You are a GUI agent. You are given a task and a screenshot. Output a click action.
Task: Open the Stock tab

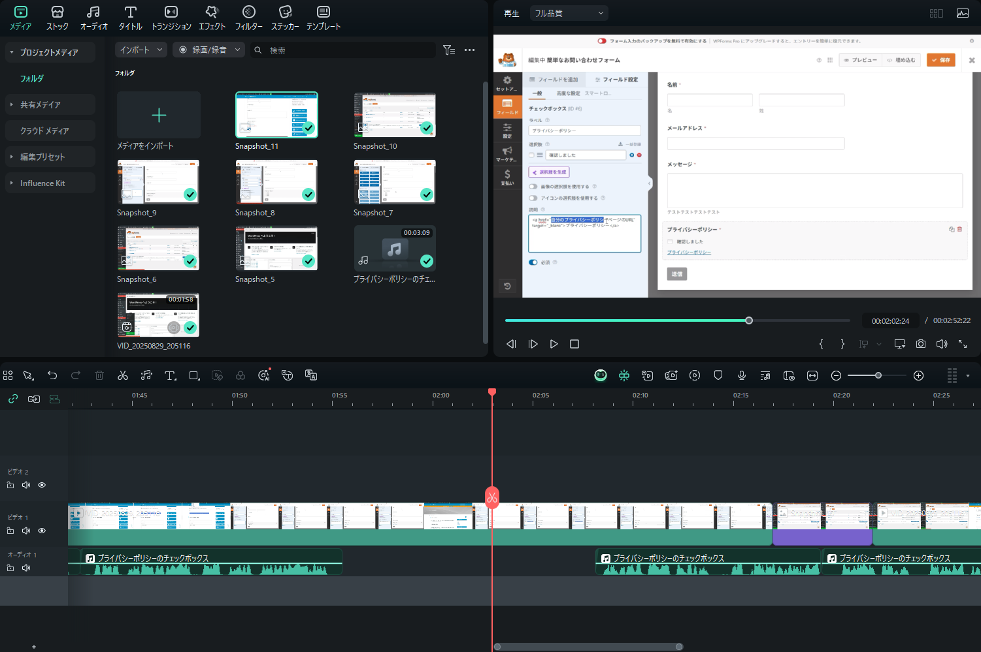(x=58, y=18)
